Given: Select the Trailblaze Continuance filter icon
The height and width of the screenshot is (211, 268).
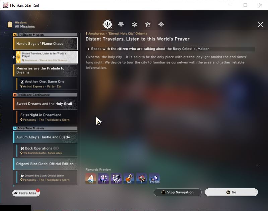Looking at the screenshot, I should [x=134, y=24].
